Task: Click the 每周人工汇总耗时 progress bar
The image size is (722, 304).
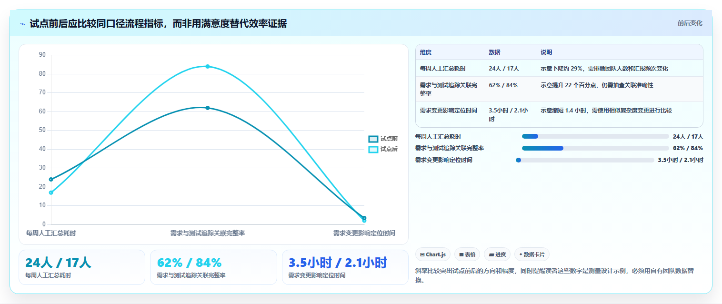Action: click(595, 136)
